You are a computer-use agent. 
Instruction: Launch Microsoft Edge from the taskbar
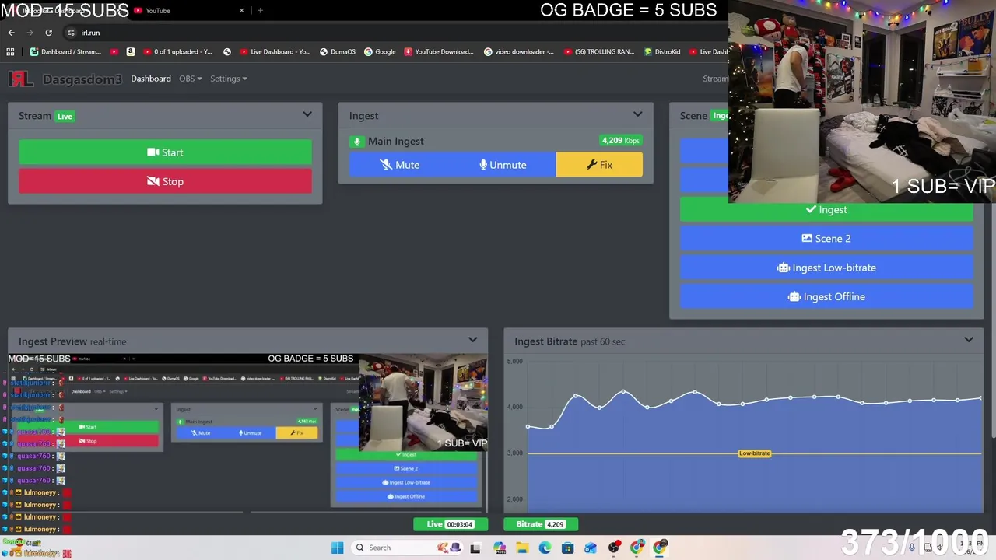[x=545, y=548]
